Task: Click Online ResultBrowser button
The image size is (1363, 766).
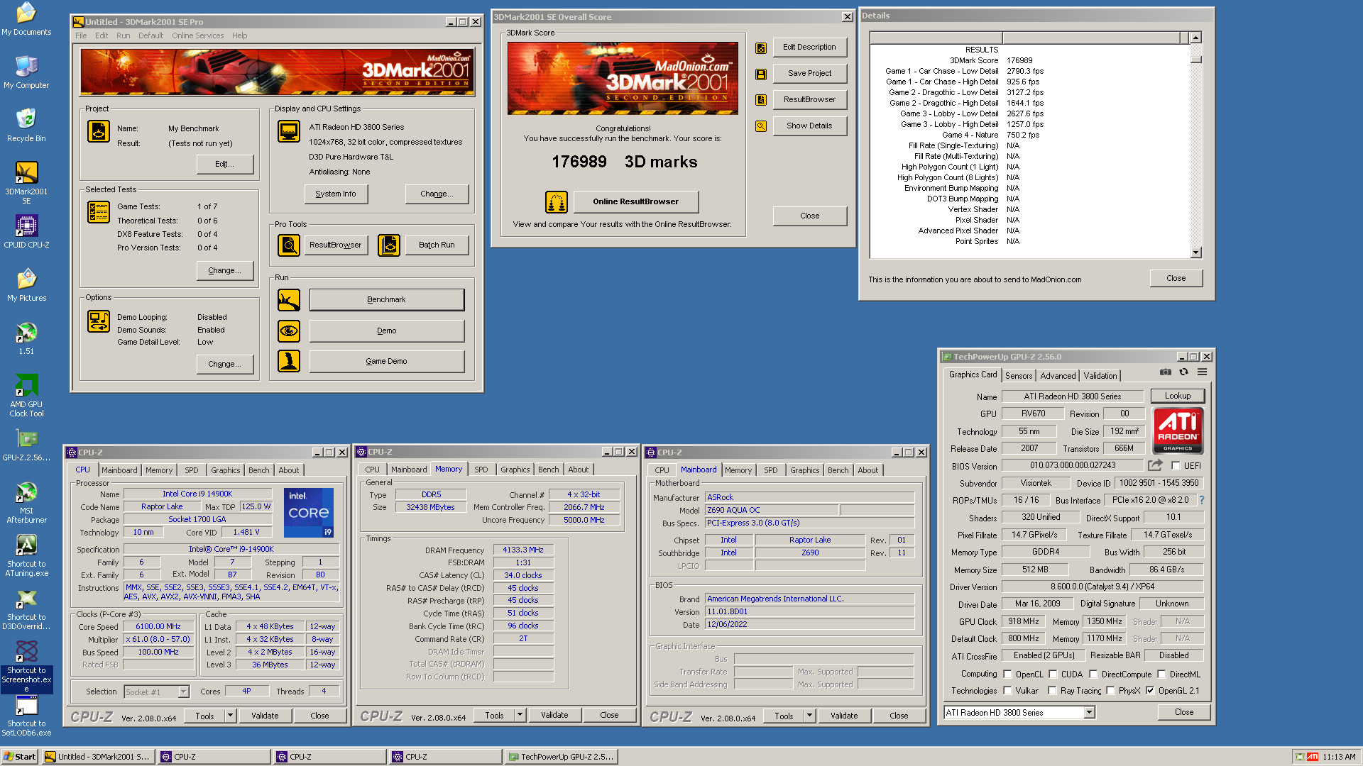Action: (636, 202)
